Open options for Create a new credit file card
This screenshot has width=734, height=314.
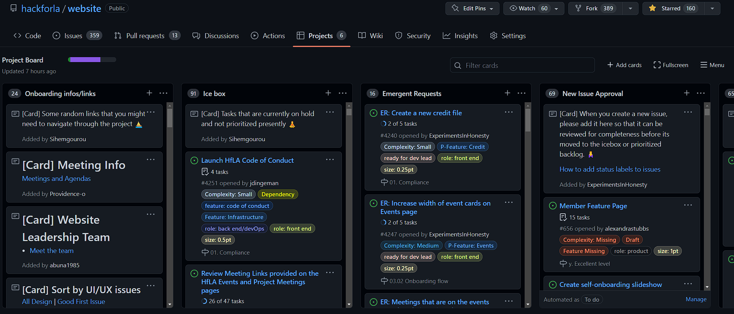pos(509,112)
